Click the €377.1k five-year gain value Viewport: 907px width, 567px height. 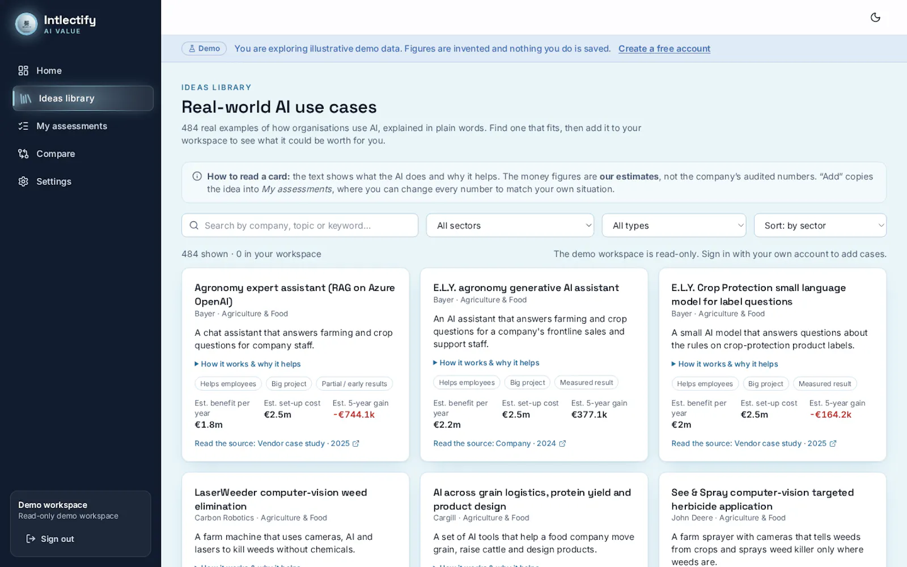[589, 415]
